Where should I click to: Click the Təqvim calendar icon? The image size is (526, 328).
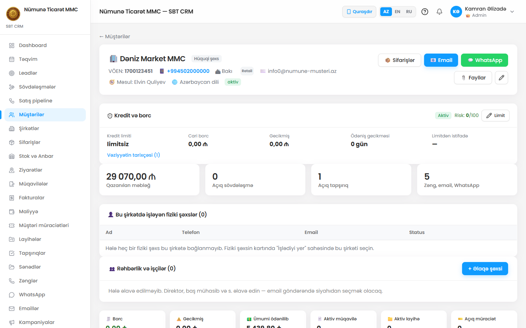click(12, 59)
